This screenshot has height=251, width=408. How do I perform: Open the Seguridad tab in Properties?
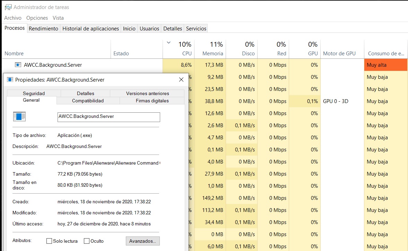pyautogui.click(x=34, y=93)
